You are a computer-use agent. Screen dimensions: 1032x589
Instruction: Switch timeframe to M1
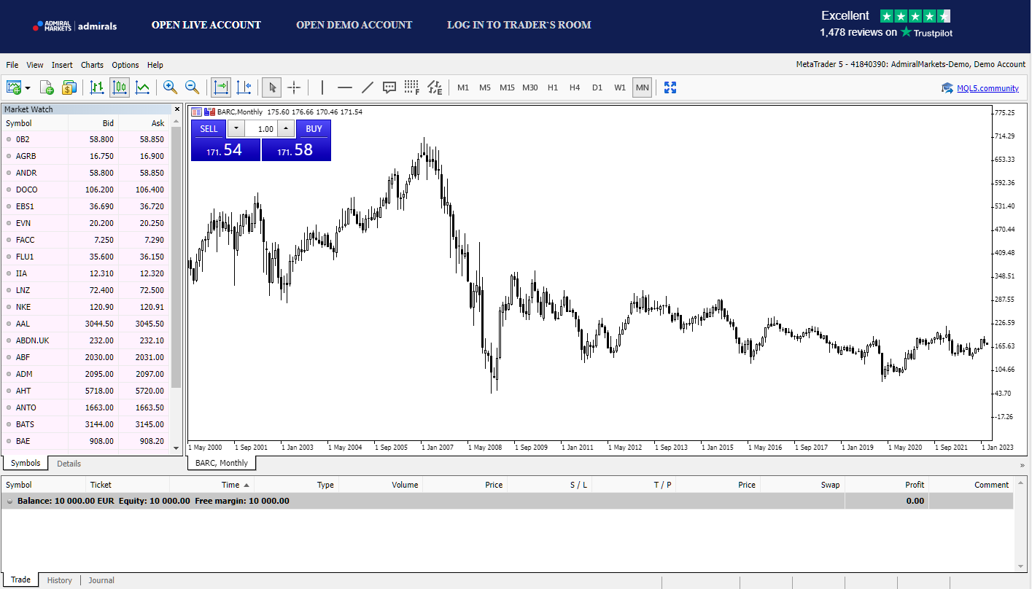[463, 87]
